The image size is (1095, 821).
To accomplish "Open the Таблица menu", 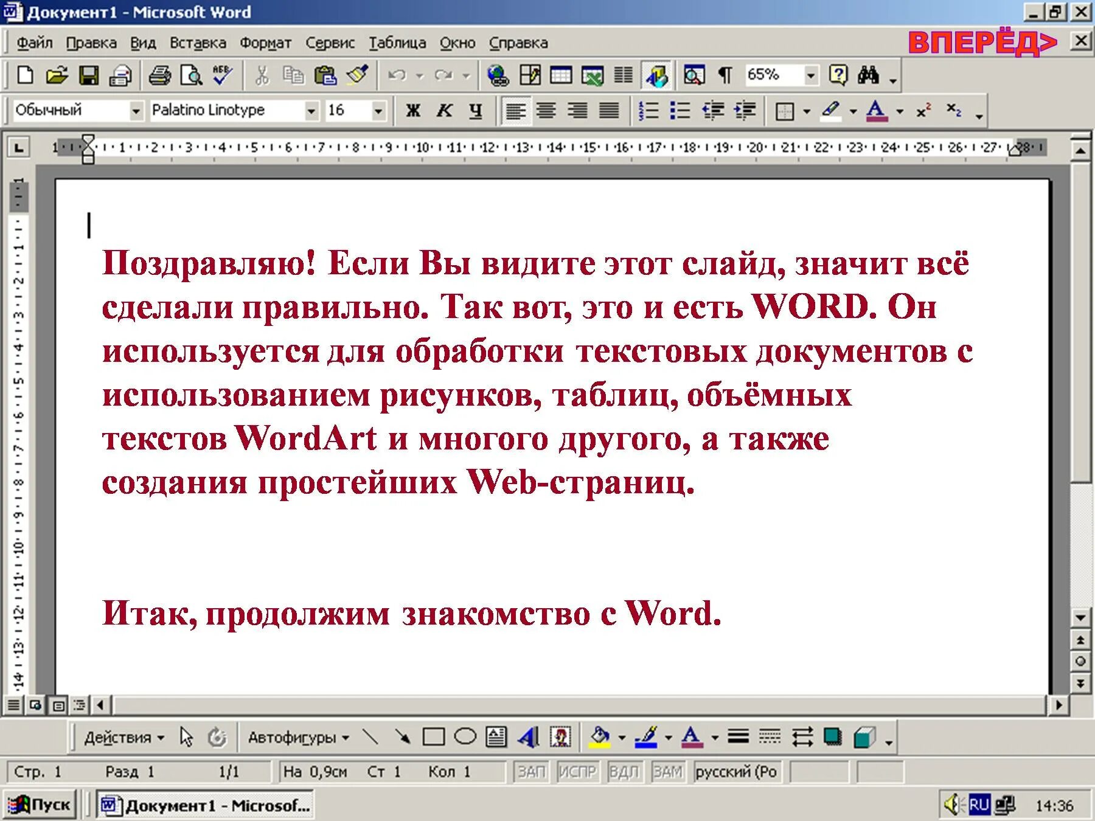I will pyautogui.click(x=397, y=43).
